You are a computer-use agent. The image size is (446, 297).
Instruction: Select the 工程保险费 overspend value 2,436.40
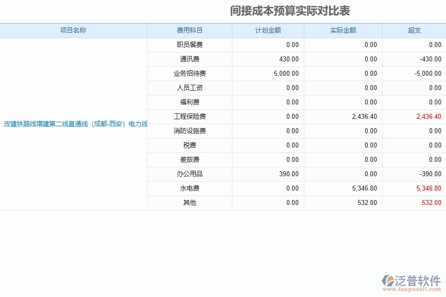pyautogui.click(x=429, y=116)
